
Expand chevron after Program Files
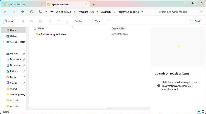(x=98, y=12)
